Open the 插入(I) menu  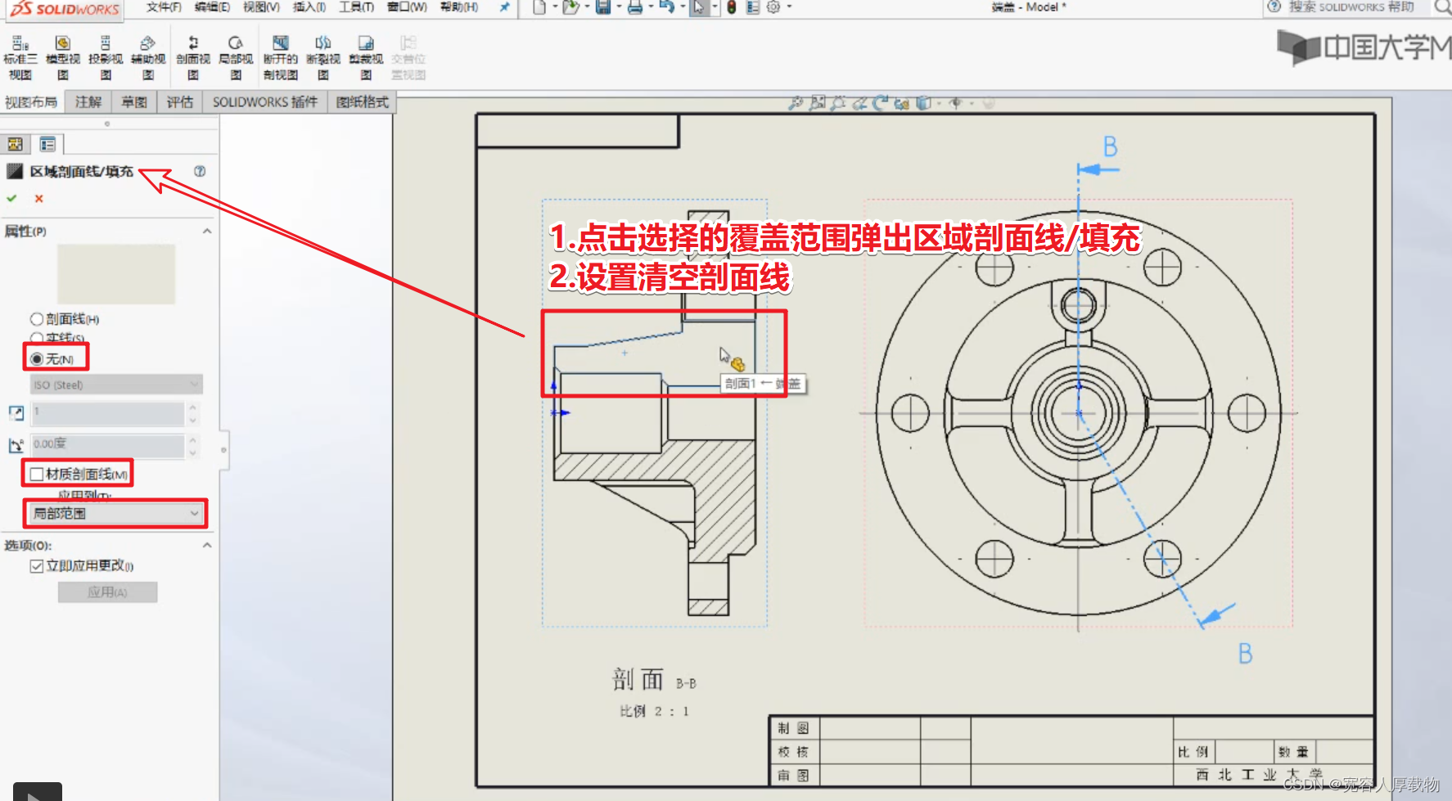click(309, 7)
